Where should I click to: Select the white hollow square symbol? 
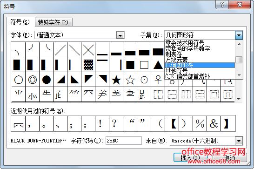(x=144, y=65)
